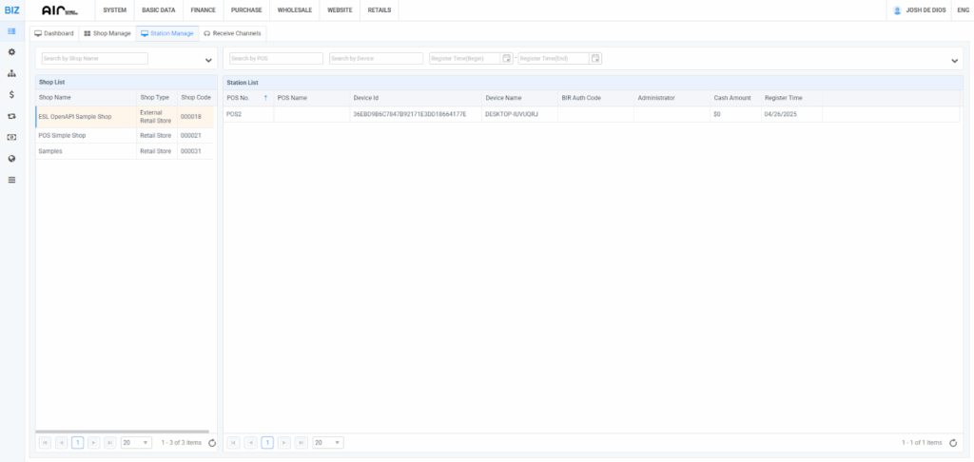Click the dollar sign finance sidebar icon

(x=11, y=94)
